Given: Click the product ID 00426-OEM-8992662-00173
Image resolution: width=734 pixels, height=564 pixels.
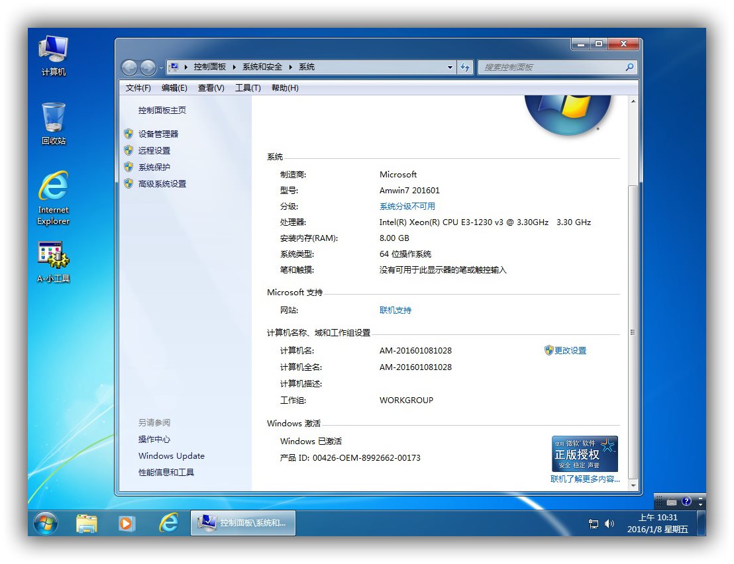Looking at the screenshot, I should coord(366,458).
